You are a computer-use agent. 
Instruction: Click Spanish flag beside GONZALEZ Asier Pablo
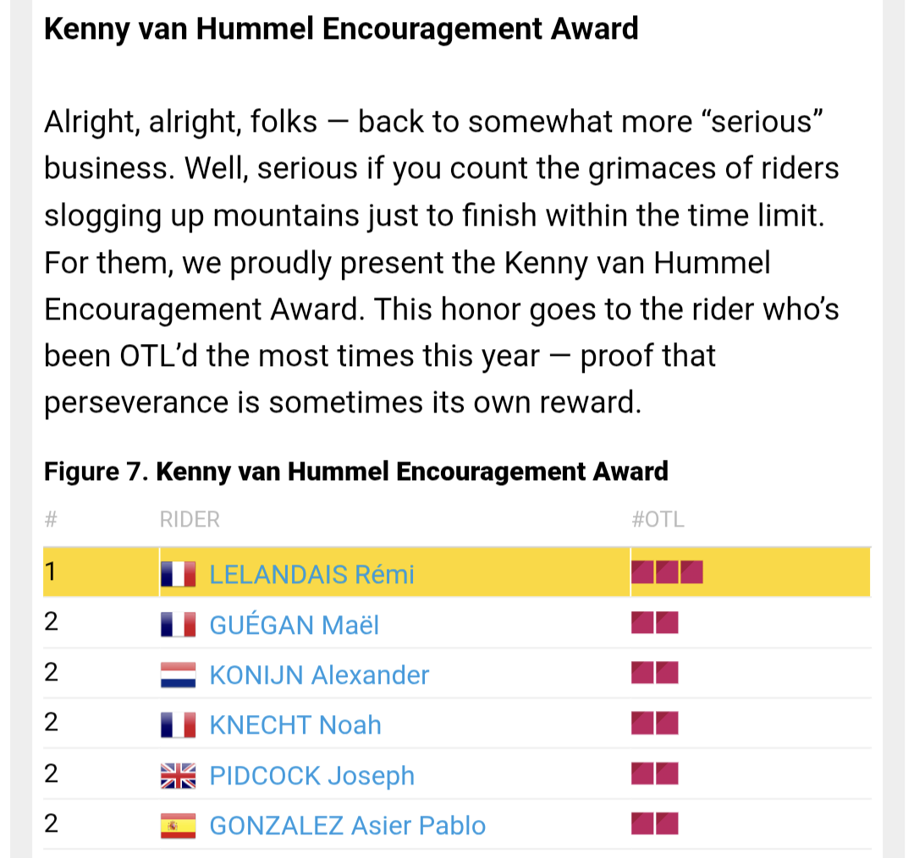178,825
